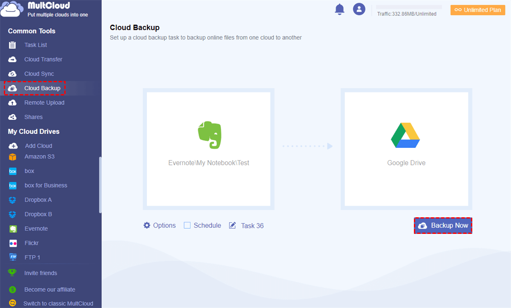Click the Task List clipboard icon

point(12,45)
